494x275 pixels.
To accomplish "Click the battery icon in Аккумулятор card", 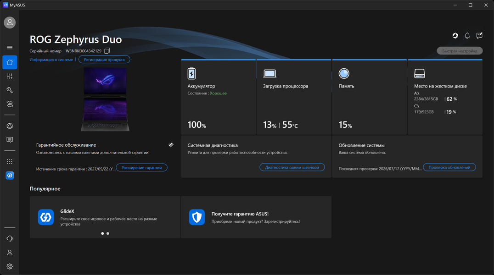I will pyautogui.click(x=191, y=73).
